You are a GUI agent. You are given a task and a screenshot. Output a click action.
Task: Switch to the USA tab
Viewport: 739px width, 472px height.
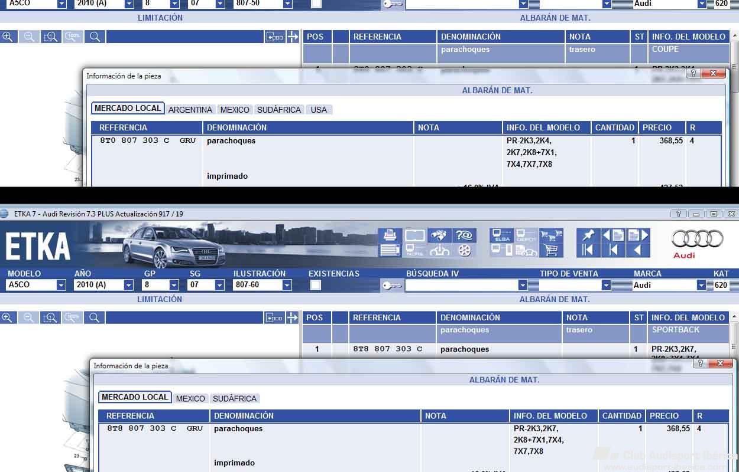pyautogui.click(x=319, y=110)
